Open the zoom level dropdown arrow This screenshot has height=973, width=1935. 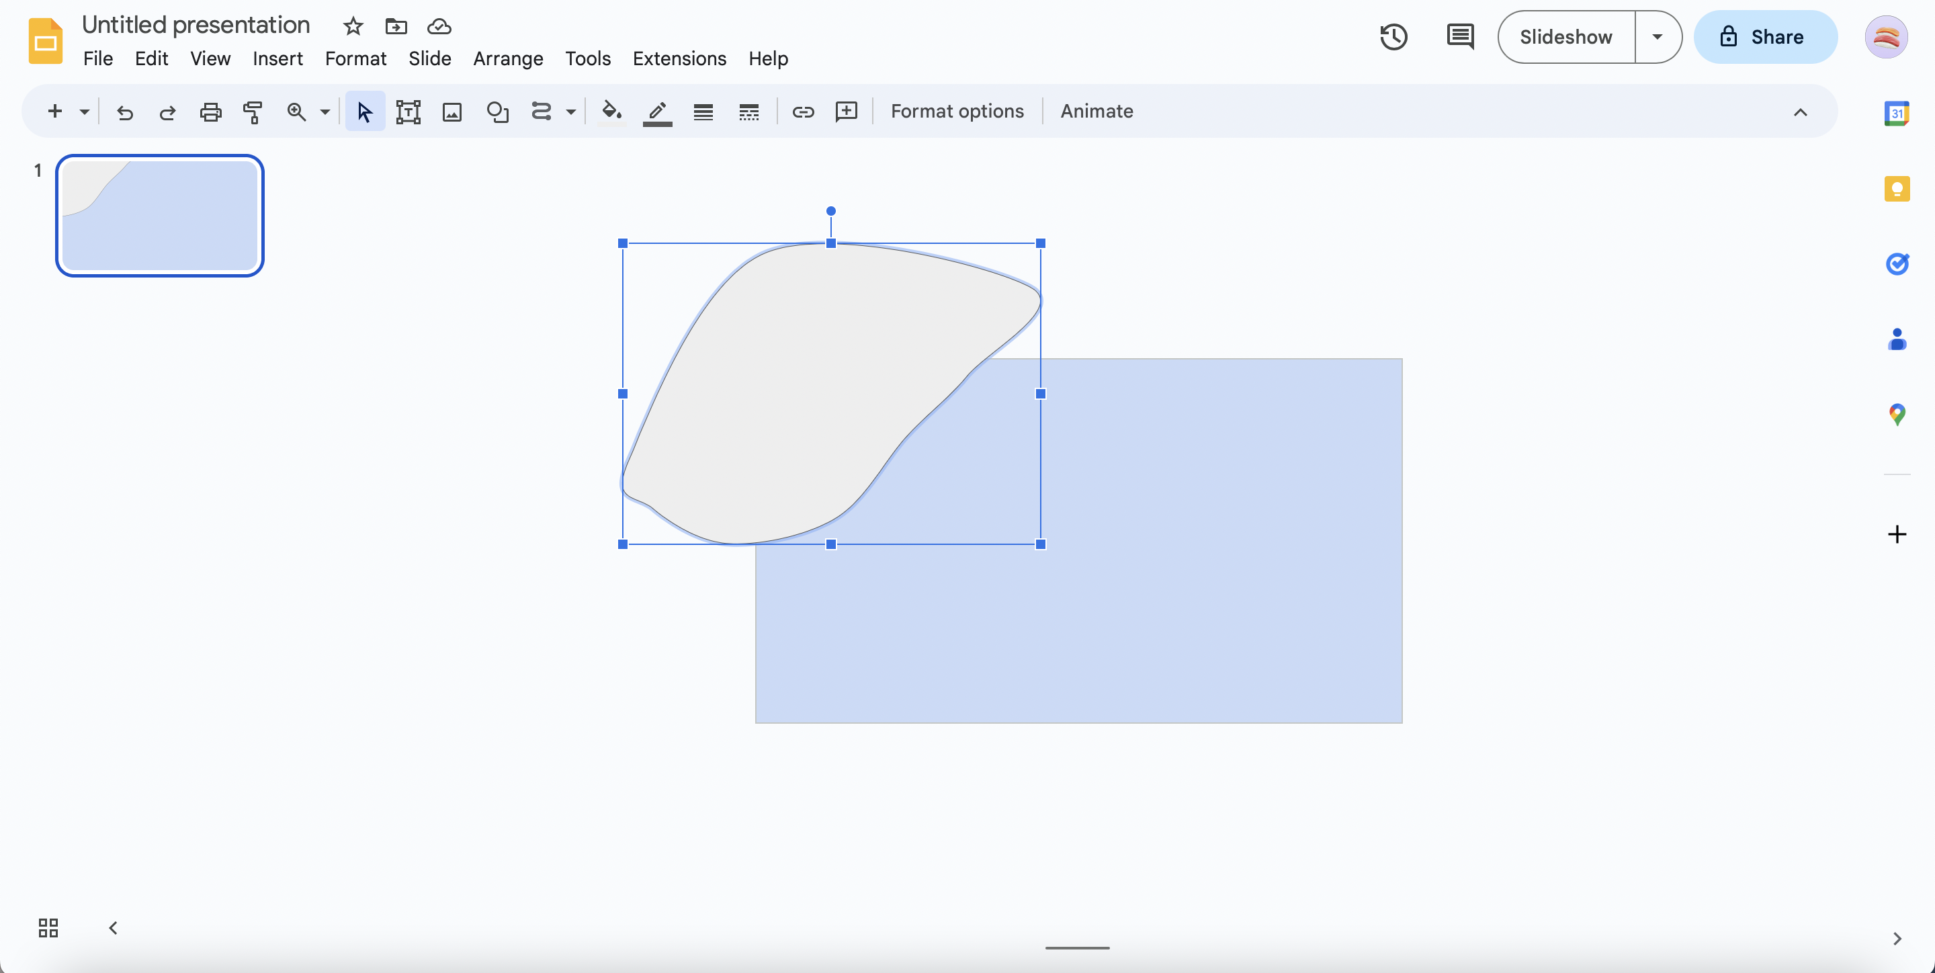click(x=325, y=112)
